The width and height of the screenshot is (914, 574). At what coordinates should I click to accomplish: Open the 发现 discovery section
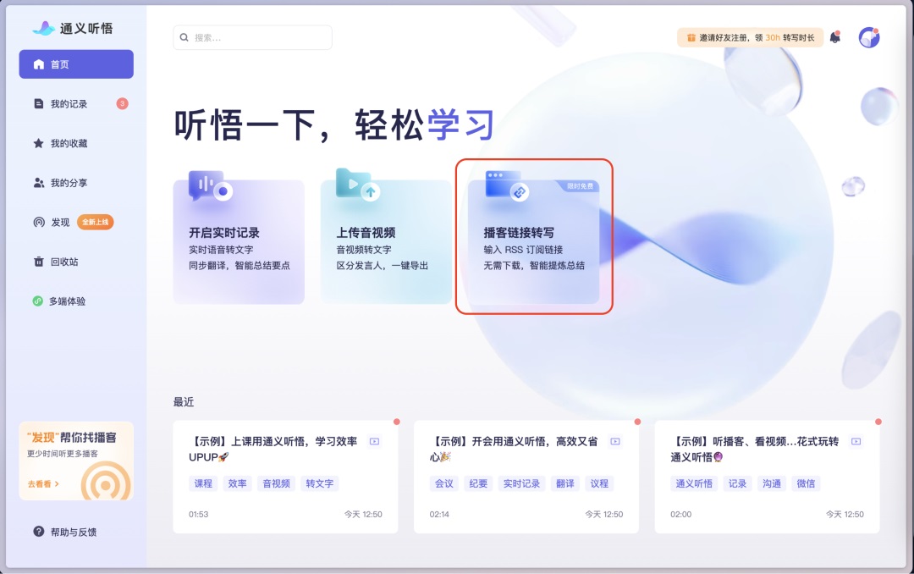[61, 222]
